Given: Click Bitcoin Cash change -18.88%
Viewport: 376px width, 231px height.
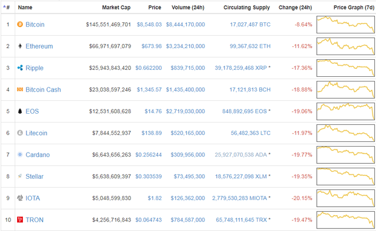Looking at the screenshot, I should pyautogui.click(x=302, y=90).
